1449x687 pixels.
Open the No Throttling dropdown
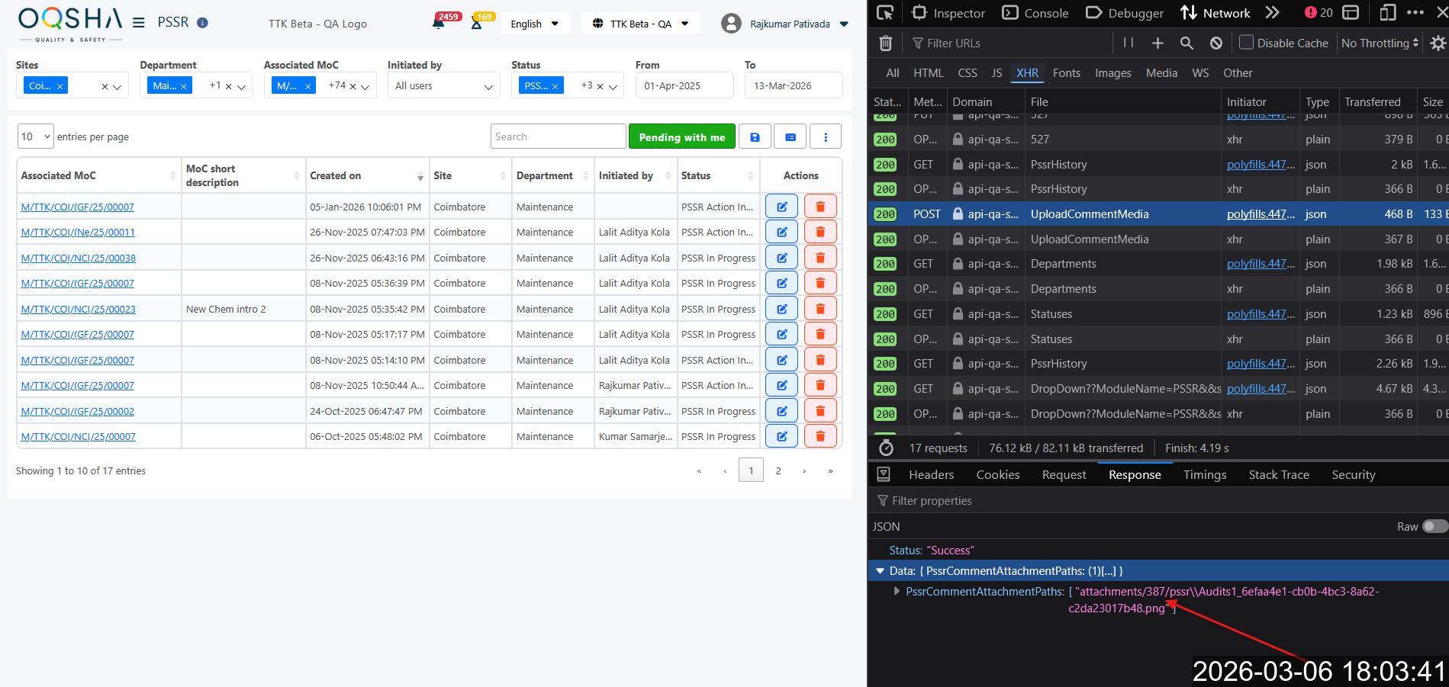point(1380,43)
